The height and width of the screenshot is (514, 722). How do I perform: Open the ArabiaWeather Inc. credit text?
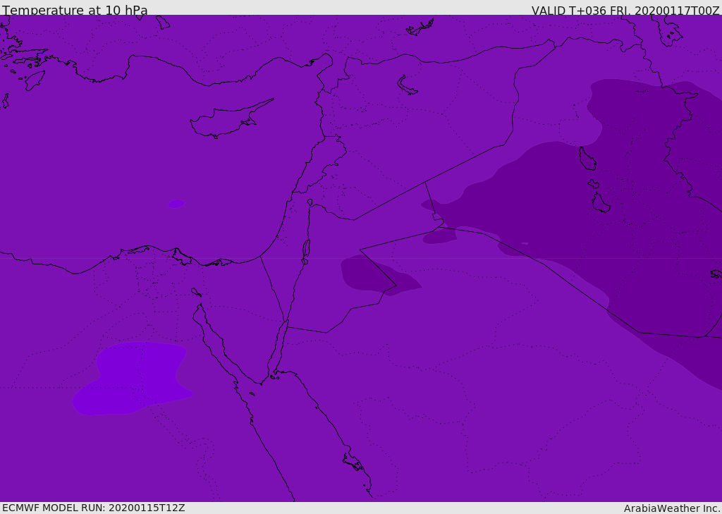(x=671, y=508)
